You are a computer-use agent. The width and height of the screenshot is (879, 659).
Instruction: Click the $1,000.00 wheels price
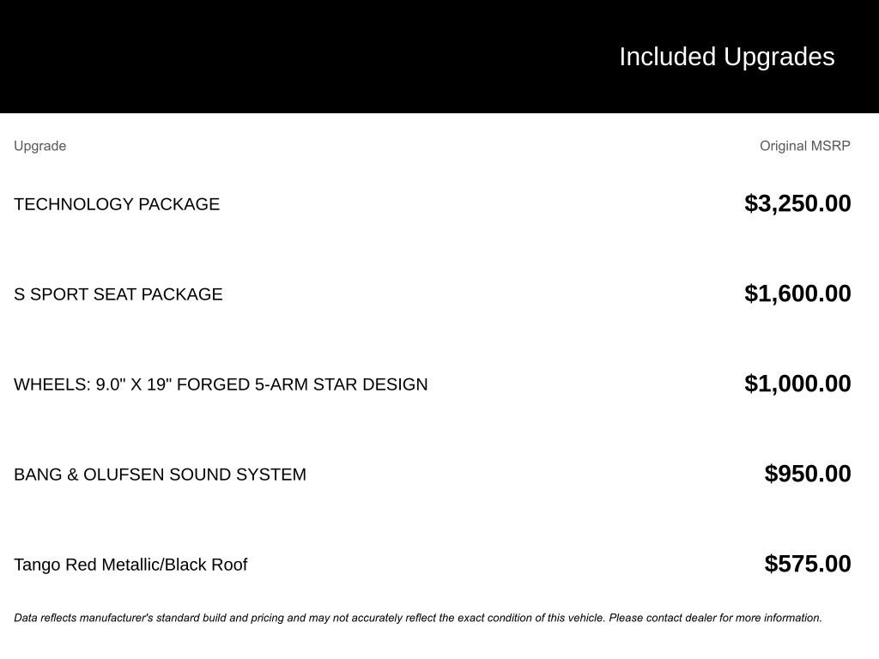coord(797,384)
